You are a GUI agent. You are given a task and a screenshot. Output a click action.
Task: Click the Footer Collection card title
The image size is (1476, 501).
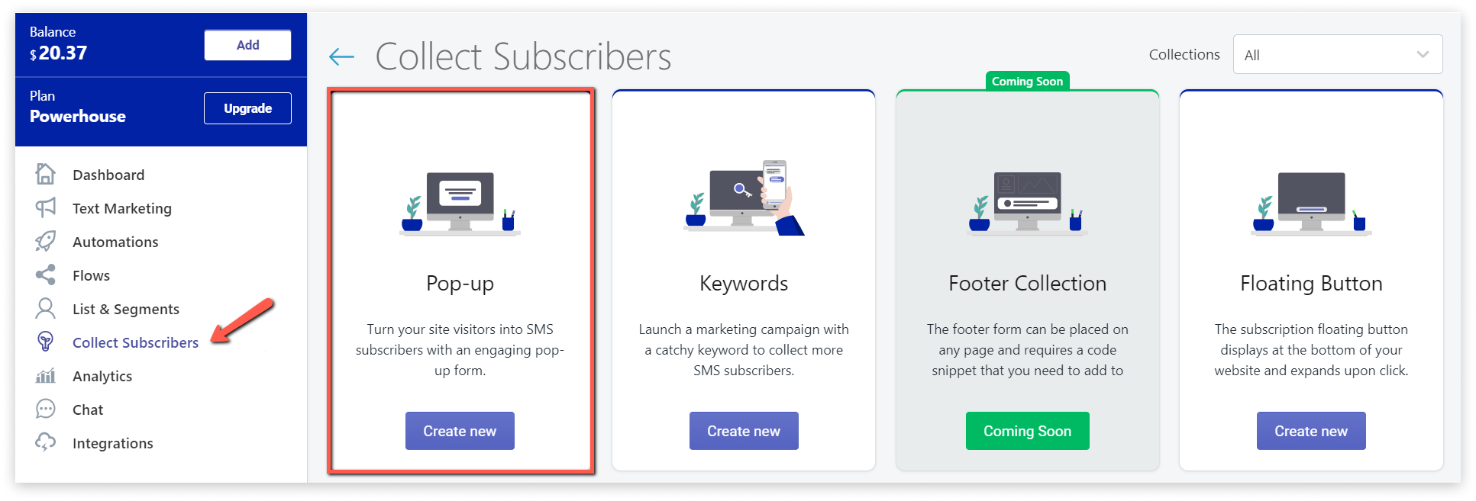(1027, 284)
